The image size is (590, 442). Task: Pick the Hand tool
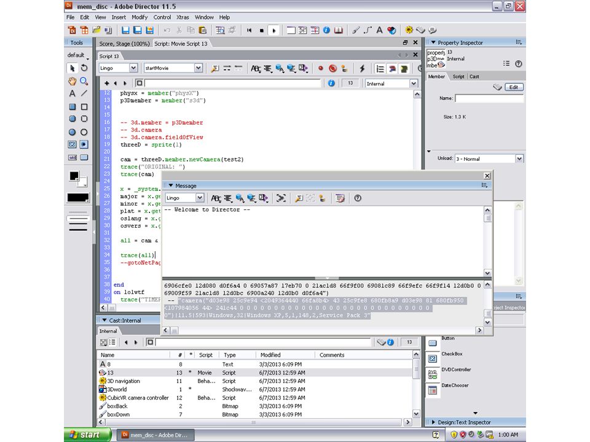tap(72, 81)
